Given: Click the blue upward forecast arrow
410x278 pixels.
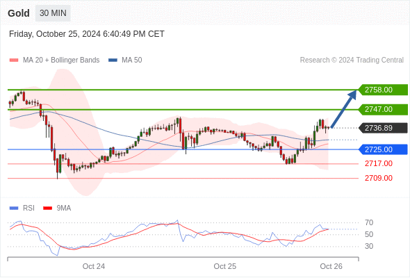Looking at the screenshot, I should pos(343,109).
